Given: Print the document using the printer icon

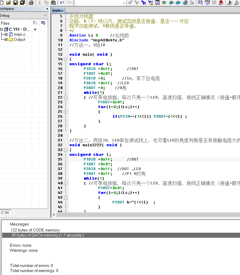Looking at the screenshot, I should 31,2.
